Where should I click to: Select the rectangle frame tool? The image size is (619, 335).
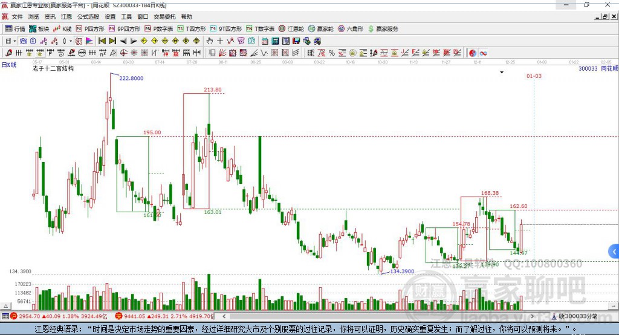tap(211, 53)
